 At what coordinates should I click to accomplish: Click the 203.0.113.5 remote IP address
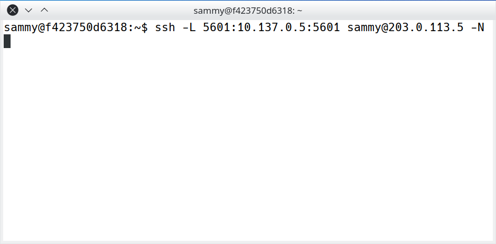point(426,27)
